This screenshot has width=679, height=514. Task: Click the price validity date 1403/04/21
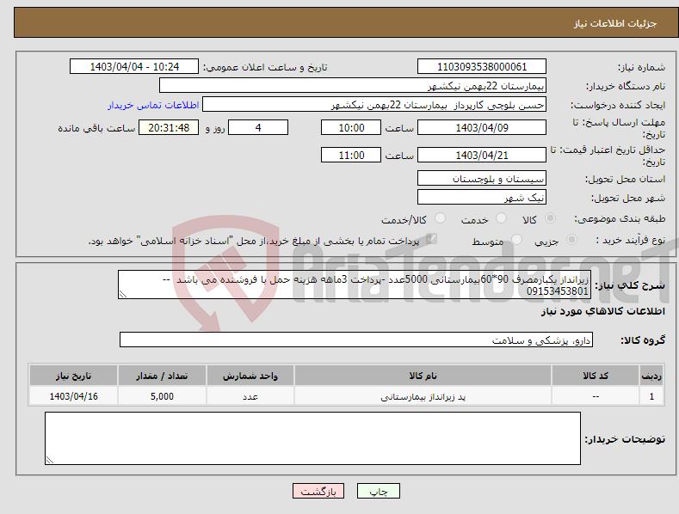[x=482, y=155]
